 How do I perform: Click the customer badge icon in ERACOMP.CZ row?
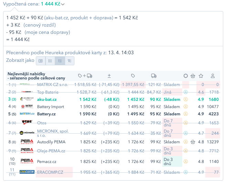coord(186,172)
